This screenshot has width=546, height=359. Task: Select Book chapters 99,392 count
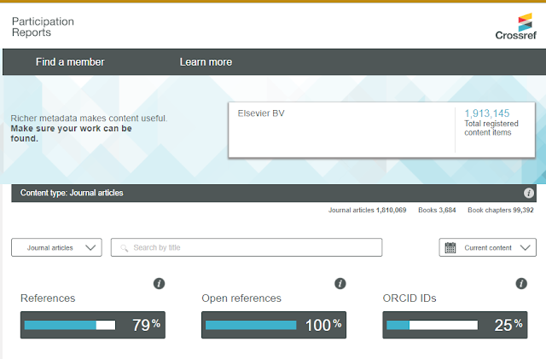(501, 211)
